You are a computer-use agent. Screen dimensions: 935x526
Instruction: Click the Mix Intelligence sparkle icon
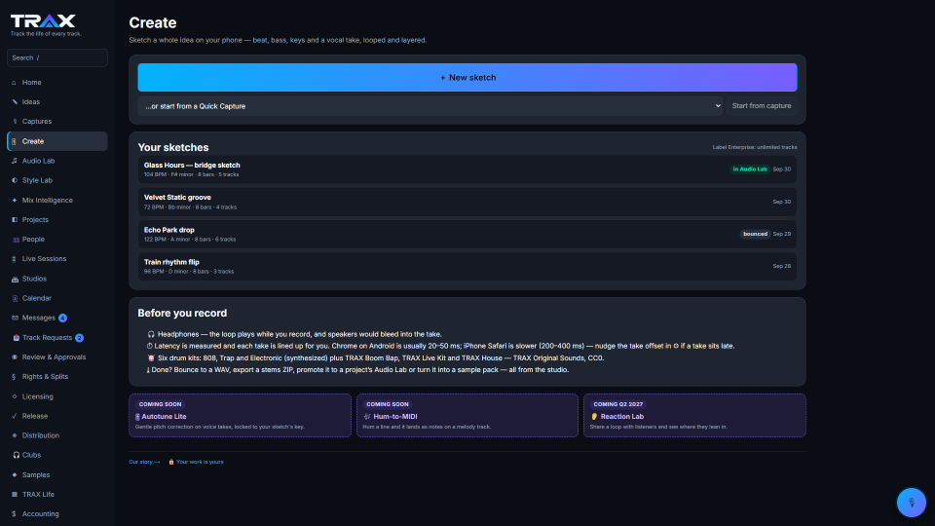[15, 201]
